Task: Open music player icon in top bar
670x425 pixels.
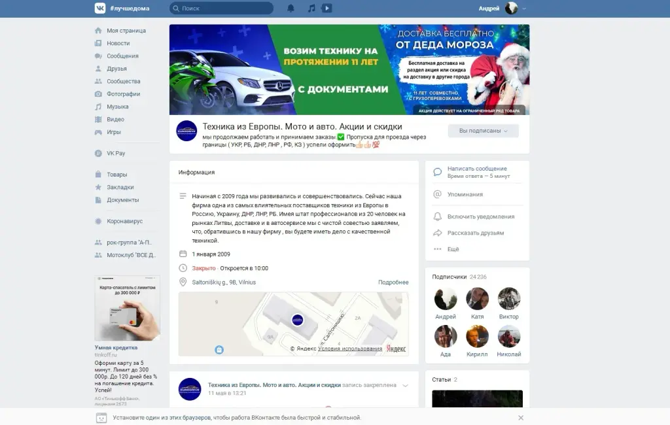Action: [311, 8]
